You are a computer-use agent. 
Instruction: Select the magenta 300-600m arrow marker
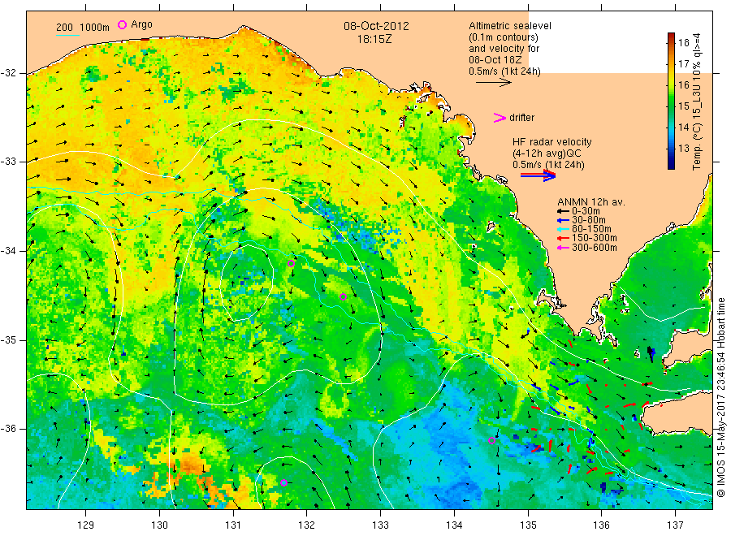point(563,248)
